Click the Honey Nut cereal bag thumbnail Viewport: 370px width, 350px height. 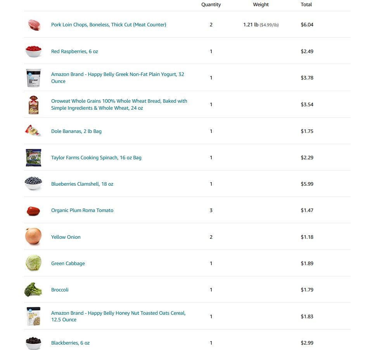pyautogui.click(x=33, y=316)
